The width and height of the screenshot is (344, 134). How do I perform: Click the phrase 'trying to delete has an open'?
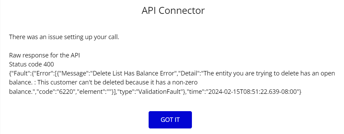click(295, 73)
